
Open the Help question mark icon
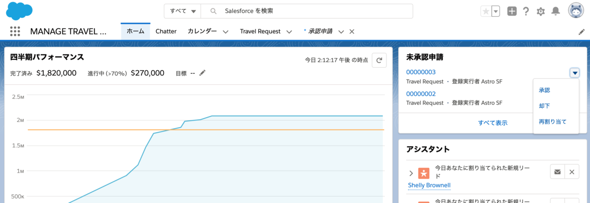[526, 11]
